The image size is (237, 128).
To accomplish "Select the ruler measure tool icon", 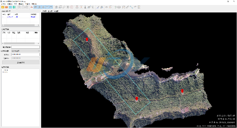I will click(128, 7).
